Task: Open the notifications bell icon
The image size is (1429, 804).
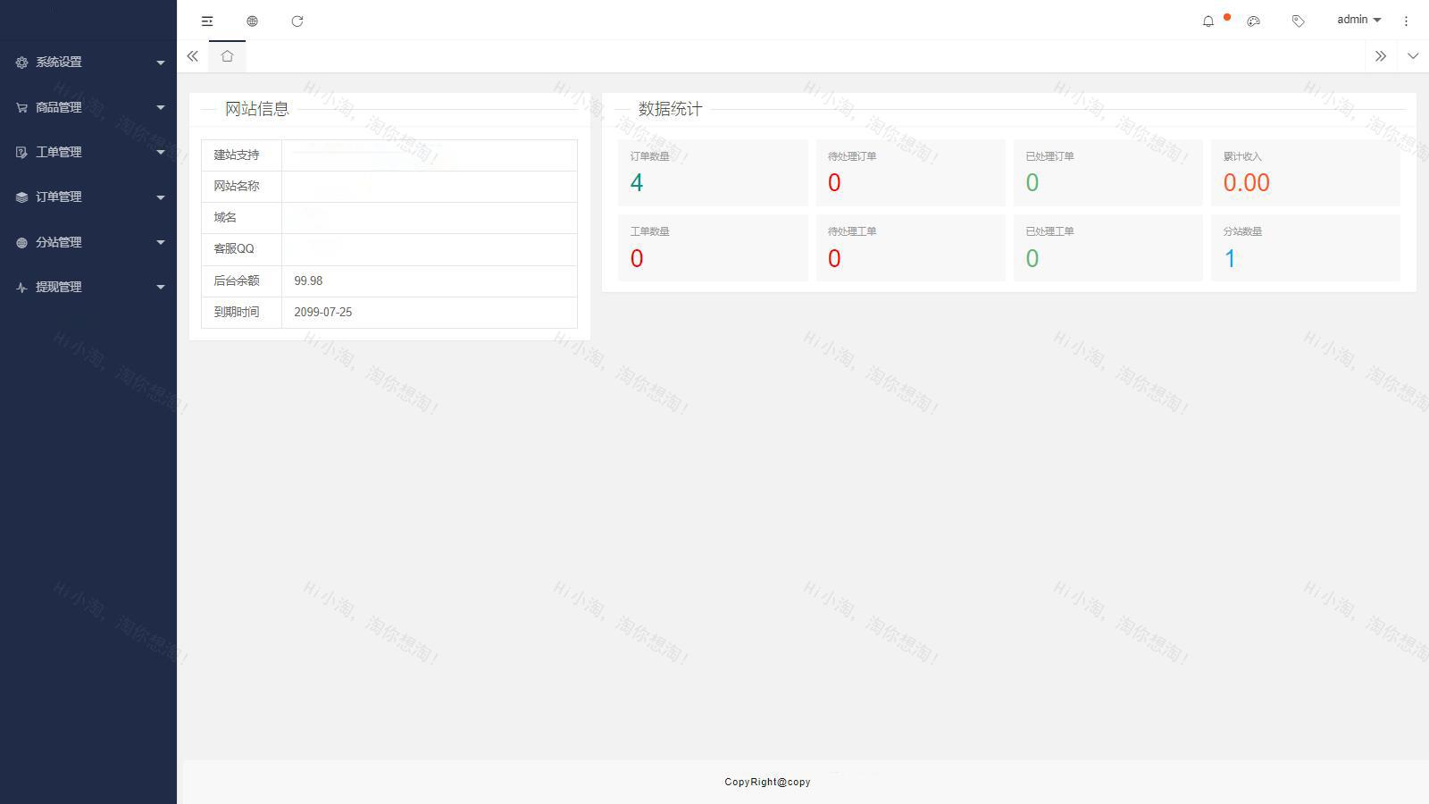Action: [x=1208, y=21]
